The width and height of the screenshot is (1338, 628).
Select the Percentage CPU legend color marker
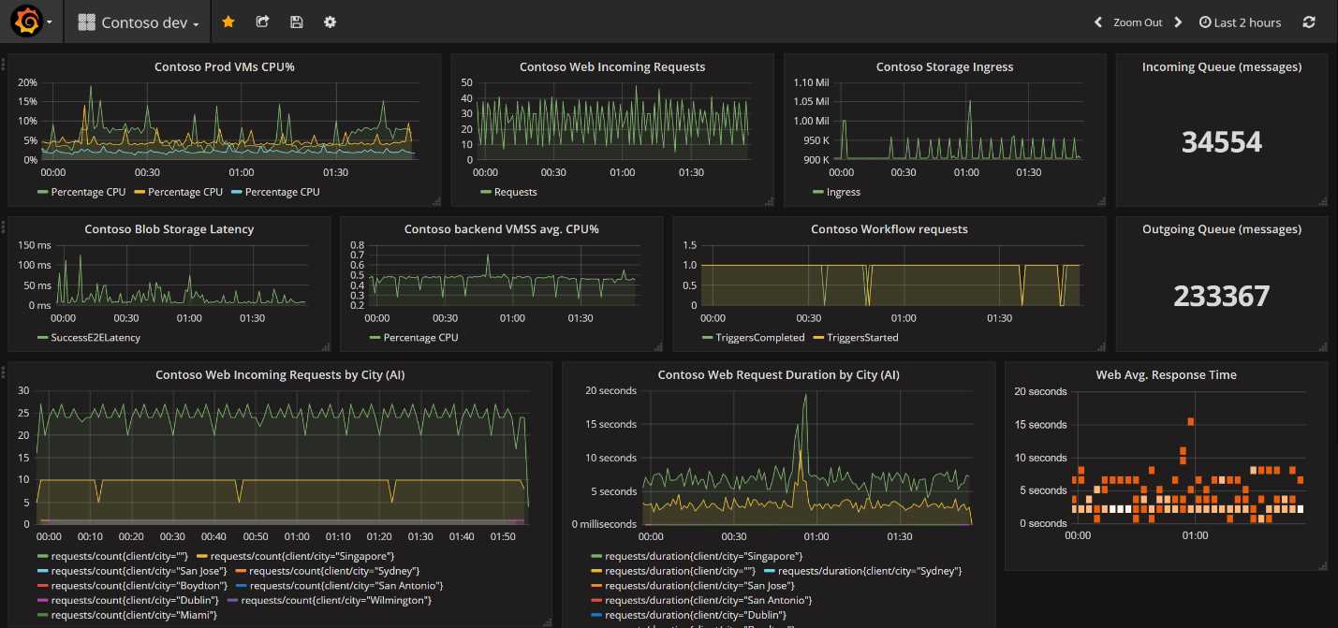[x=45, y=192]
